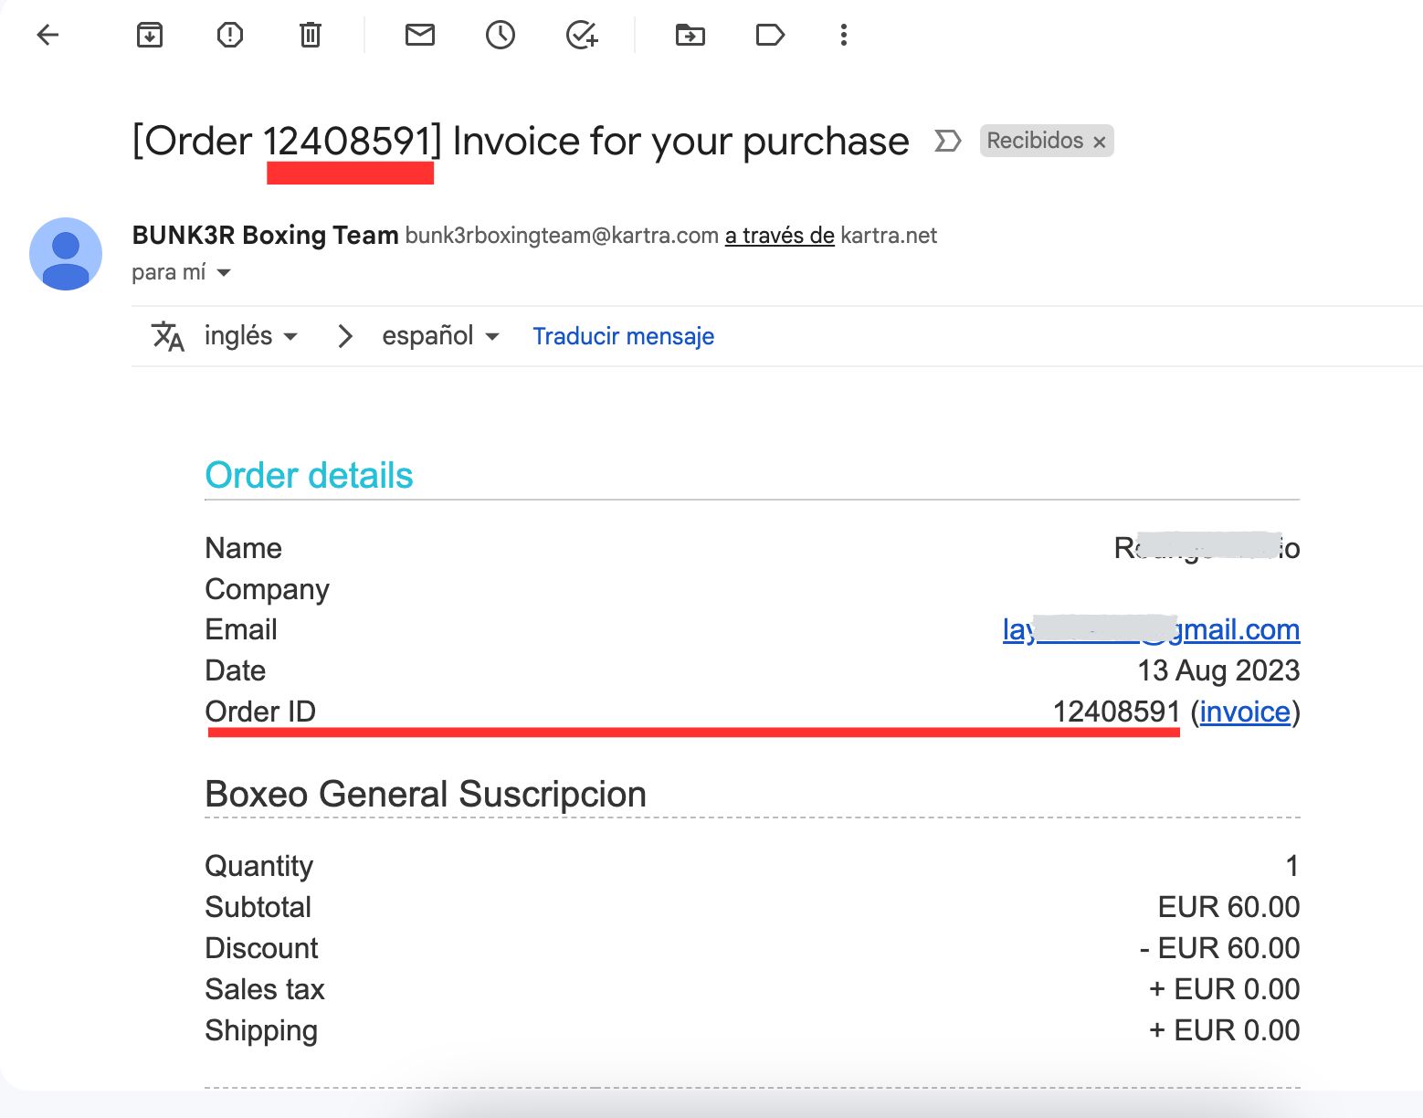This screenshot has width=1423, height=1118.
Task: Click the sender's profile avatar
Action: pos(66,254)
